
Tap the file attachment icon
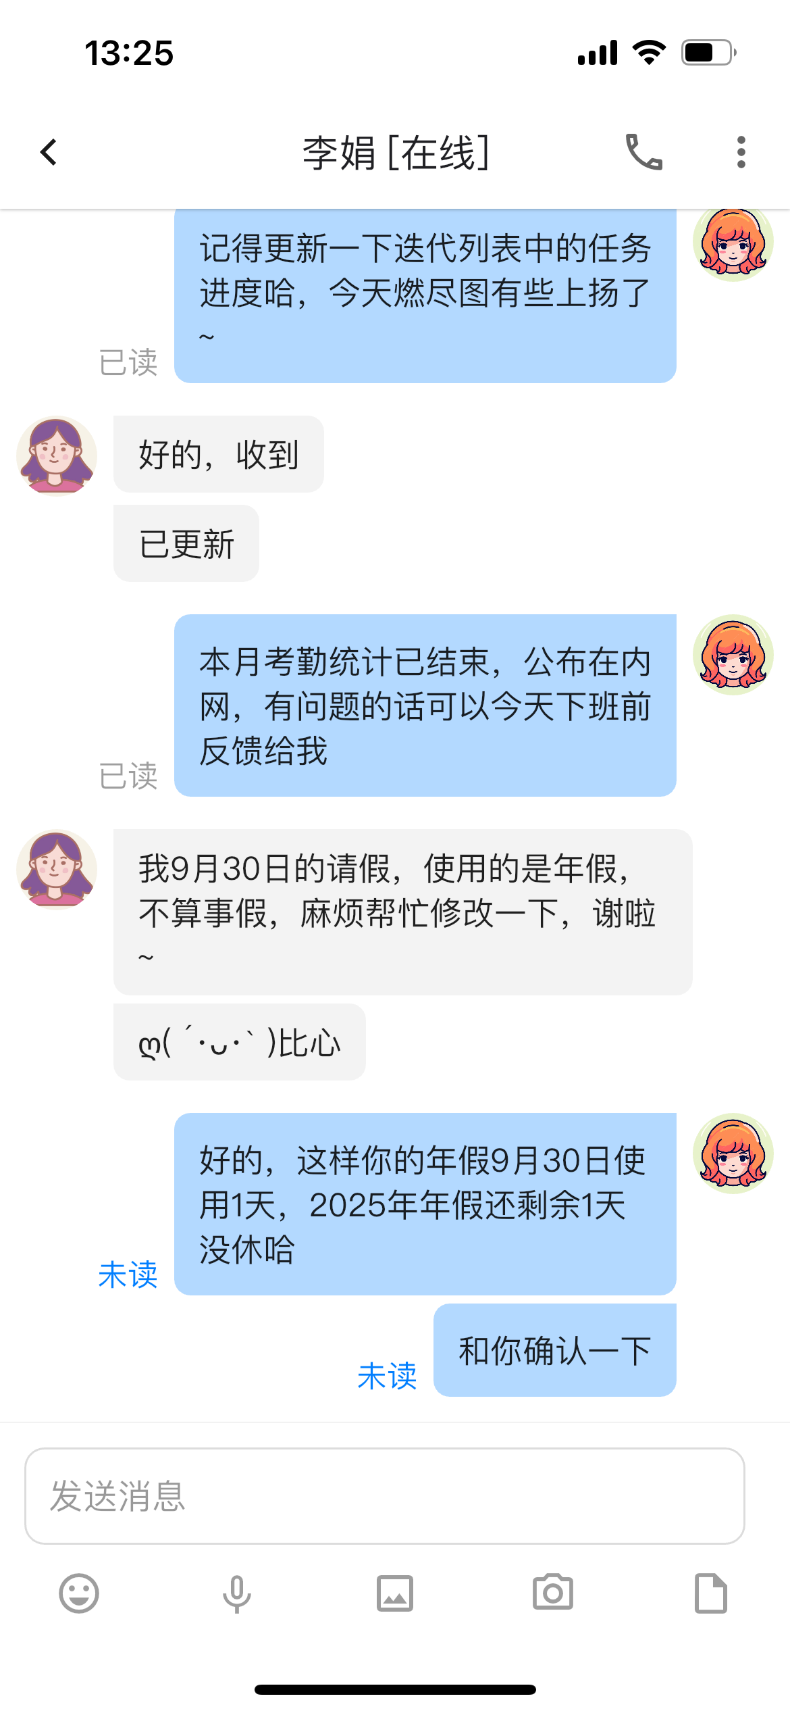point(711,1593)
